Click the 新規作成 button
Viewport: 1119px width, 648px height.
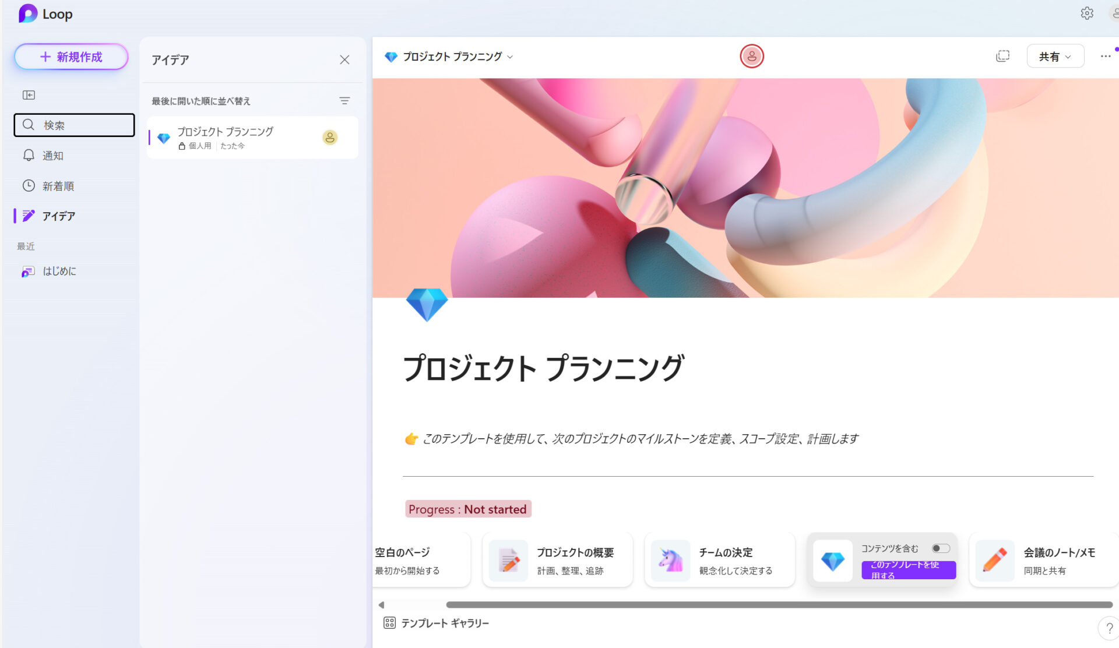click(x=71, y=57)
